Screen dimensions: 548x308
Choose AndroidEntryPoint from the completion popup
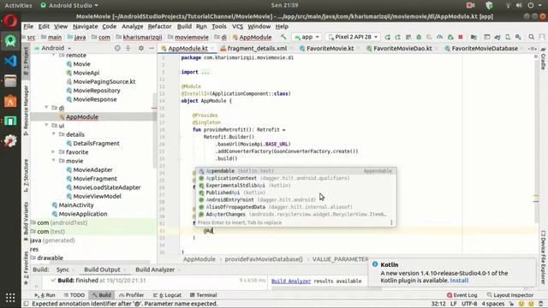coord(295,199)
